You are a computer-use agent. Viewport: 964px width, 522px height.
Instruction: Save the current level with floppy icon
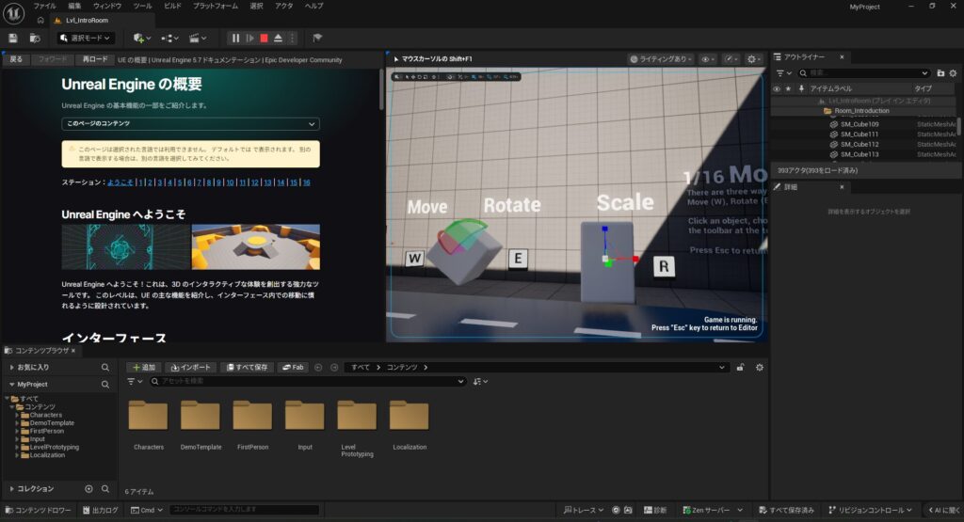point(13,38)
